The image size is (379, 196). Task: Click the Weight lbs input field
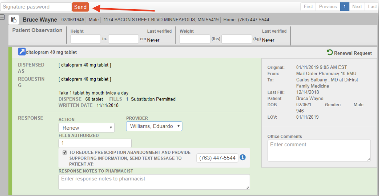[x=195, y=39]
